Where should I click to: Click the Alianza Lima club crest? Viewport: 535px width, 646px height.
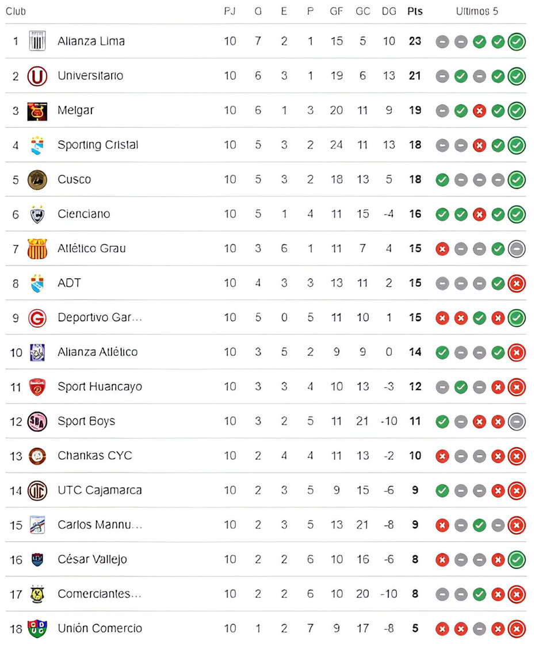coord(37,41)
